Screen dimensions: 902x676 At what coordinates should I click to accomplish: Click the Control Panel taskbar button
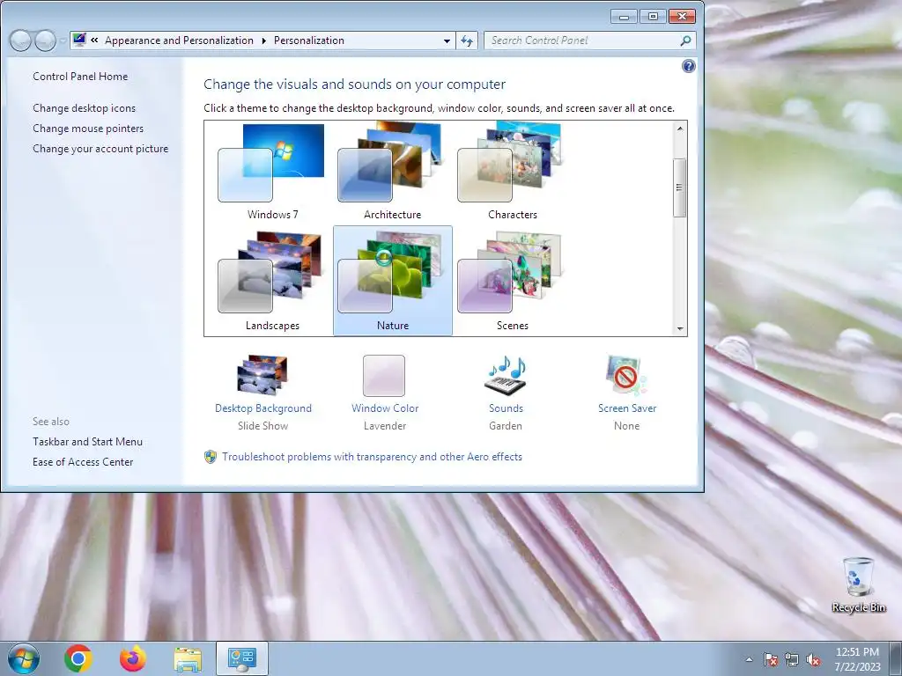242,658
